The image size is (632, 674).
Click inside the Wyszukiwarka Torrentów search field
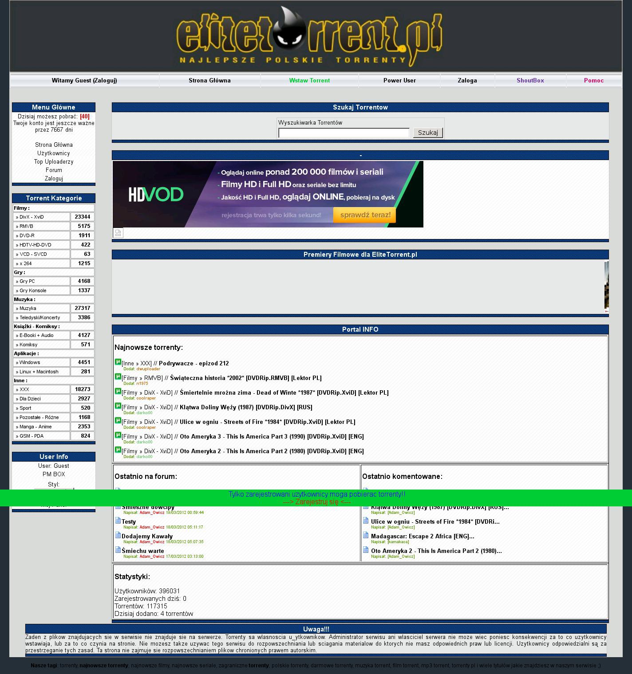coord(344,133)
